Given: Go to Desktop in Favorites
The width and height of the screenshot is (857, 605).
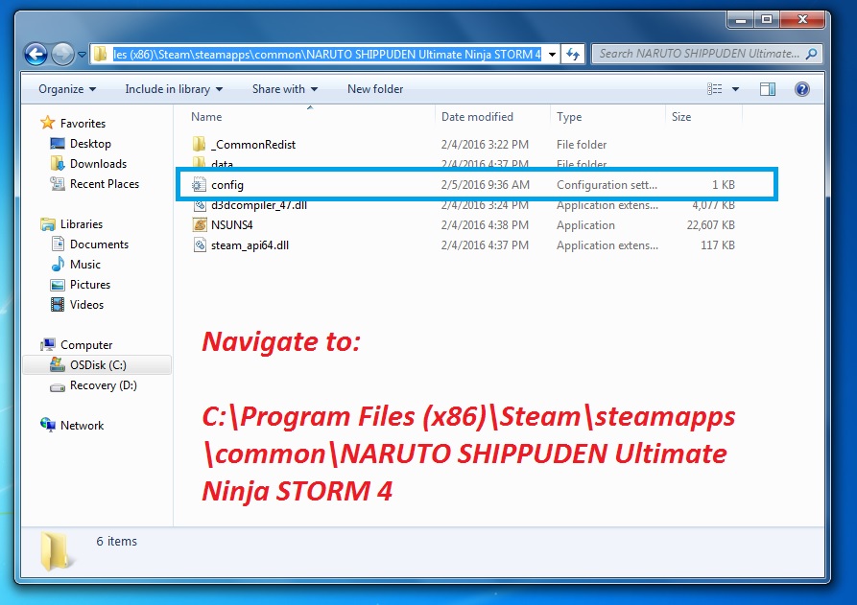Looking at the screenshot, I should click(91, 144).
